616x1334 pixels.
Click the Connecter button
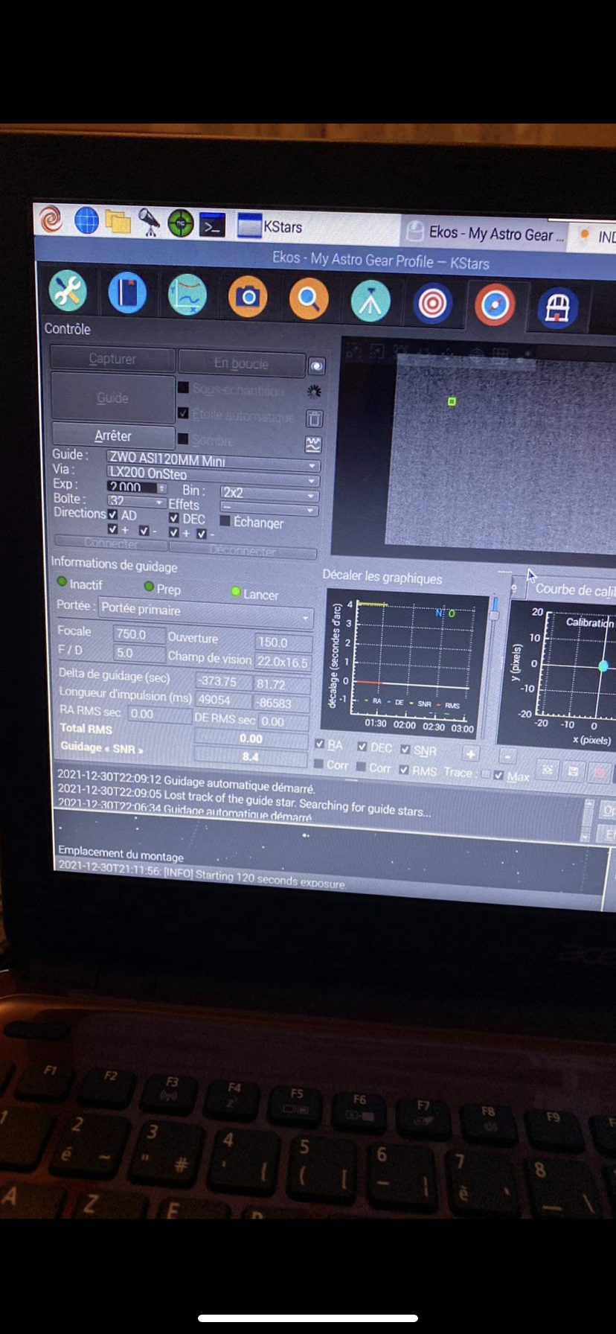pyautogui.click(x=110, y=544)
